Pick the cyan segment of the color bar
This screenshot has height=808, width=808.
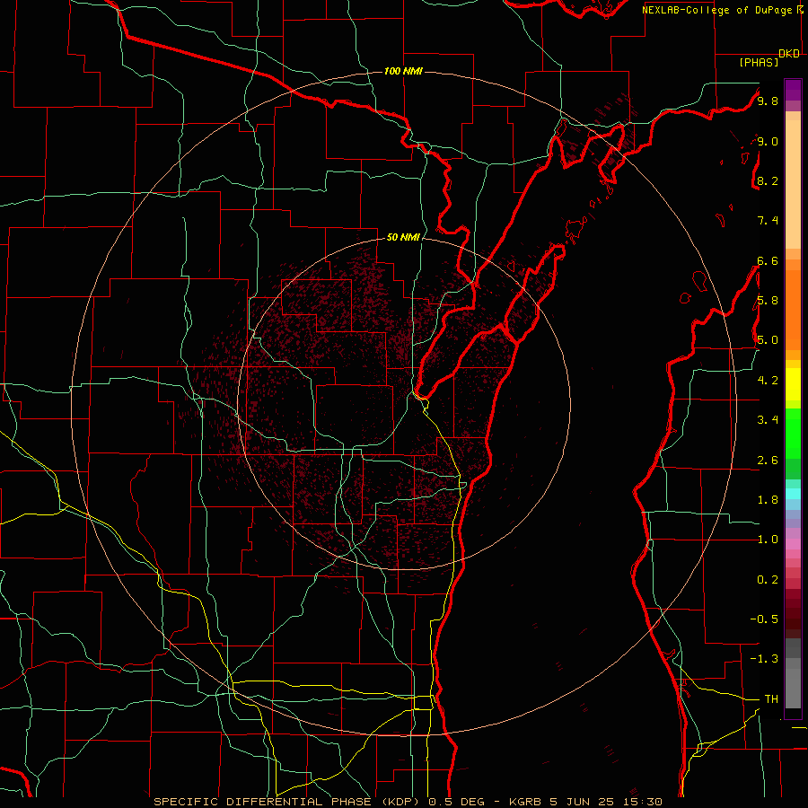793,494
